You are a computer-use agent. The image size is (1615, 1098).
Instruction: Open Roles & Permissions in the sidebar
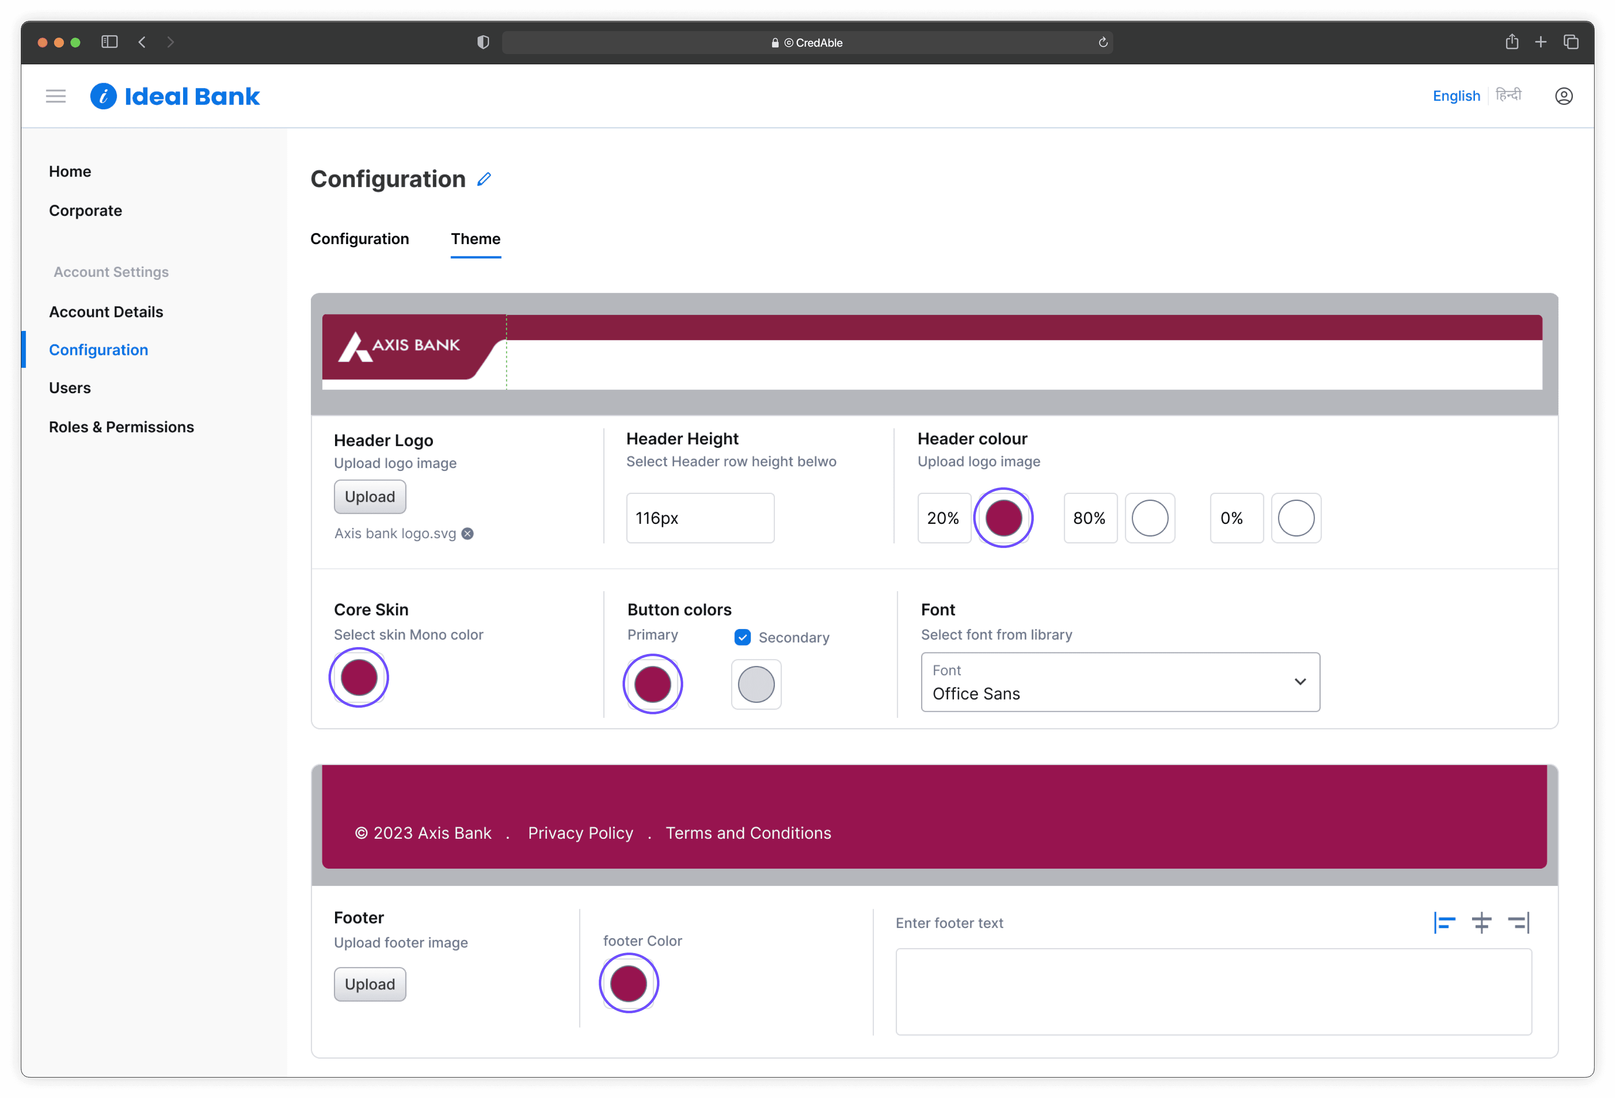click(x=121, y=427)
